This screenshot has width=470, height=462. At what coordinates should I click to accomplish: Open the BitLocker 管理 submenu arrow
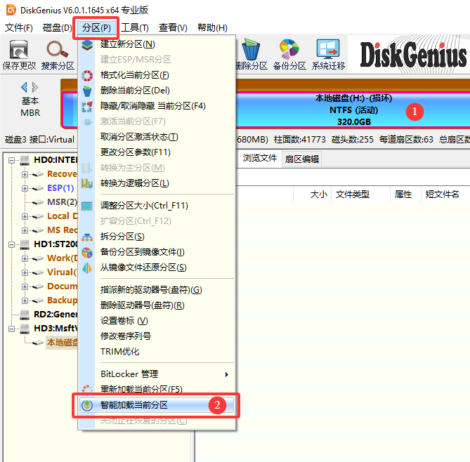(x=227, y=374)
